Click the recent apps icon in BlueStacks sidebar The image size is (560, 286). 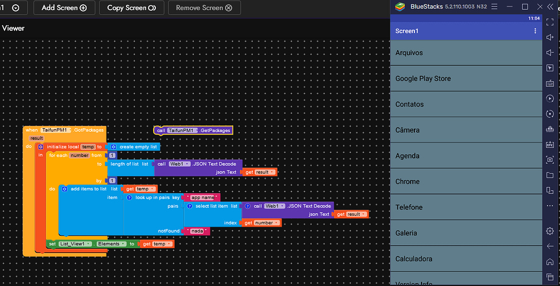tap(550, 277)
